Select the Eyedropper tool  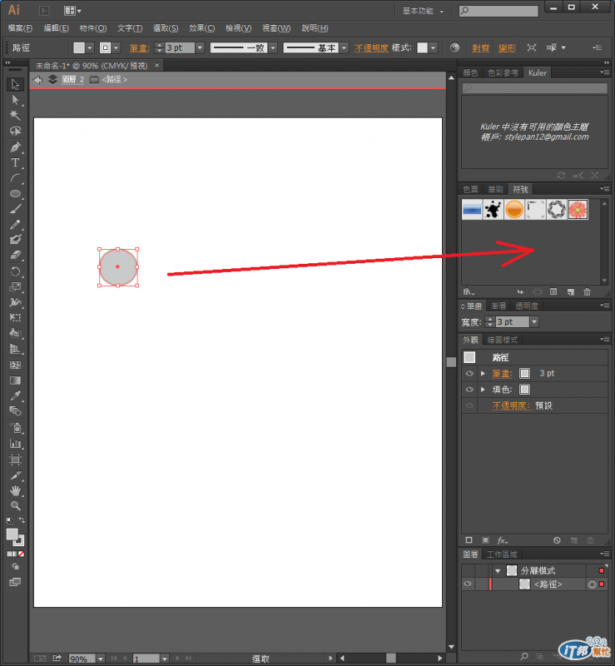pyautogui.click(x=15, y=396)
